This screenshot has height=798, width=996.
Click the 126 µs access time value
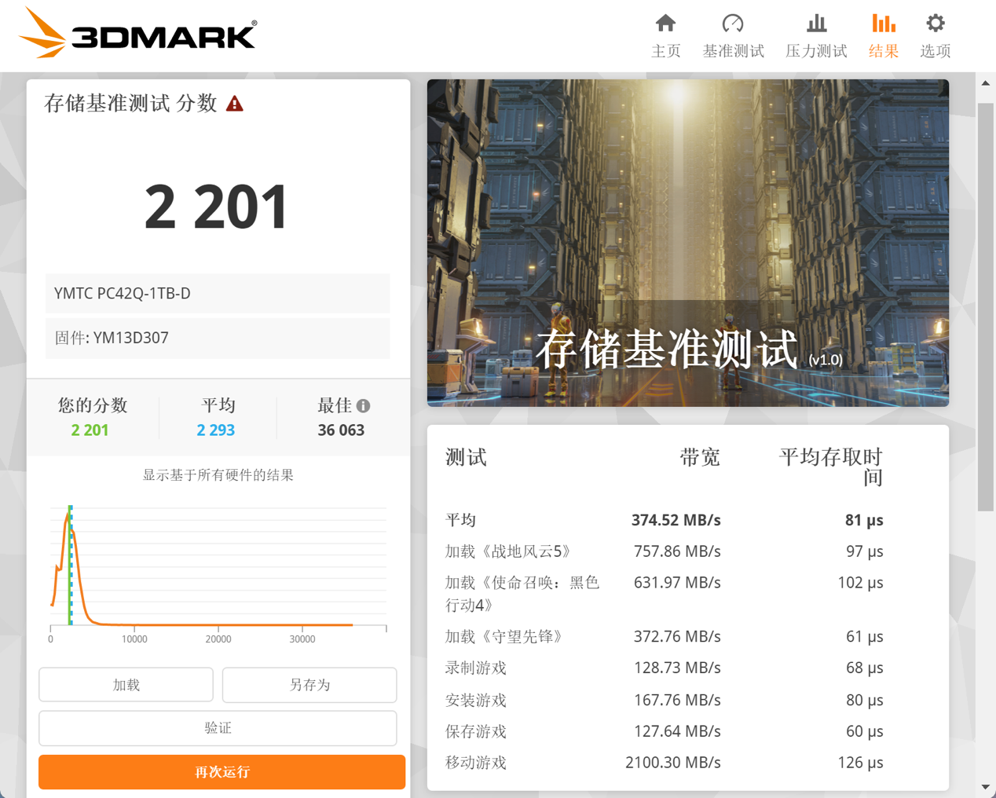coord(860,763)
